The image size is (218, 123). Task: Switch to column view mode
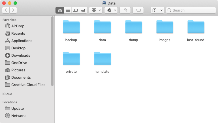(x=75, y=10)
